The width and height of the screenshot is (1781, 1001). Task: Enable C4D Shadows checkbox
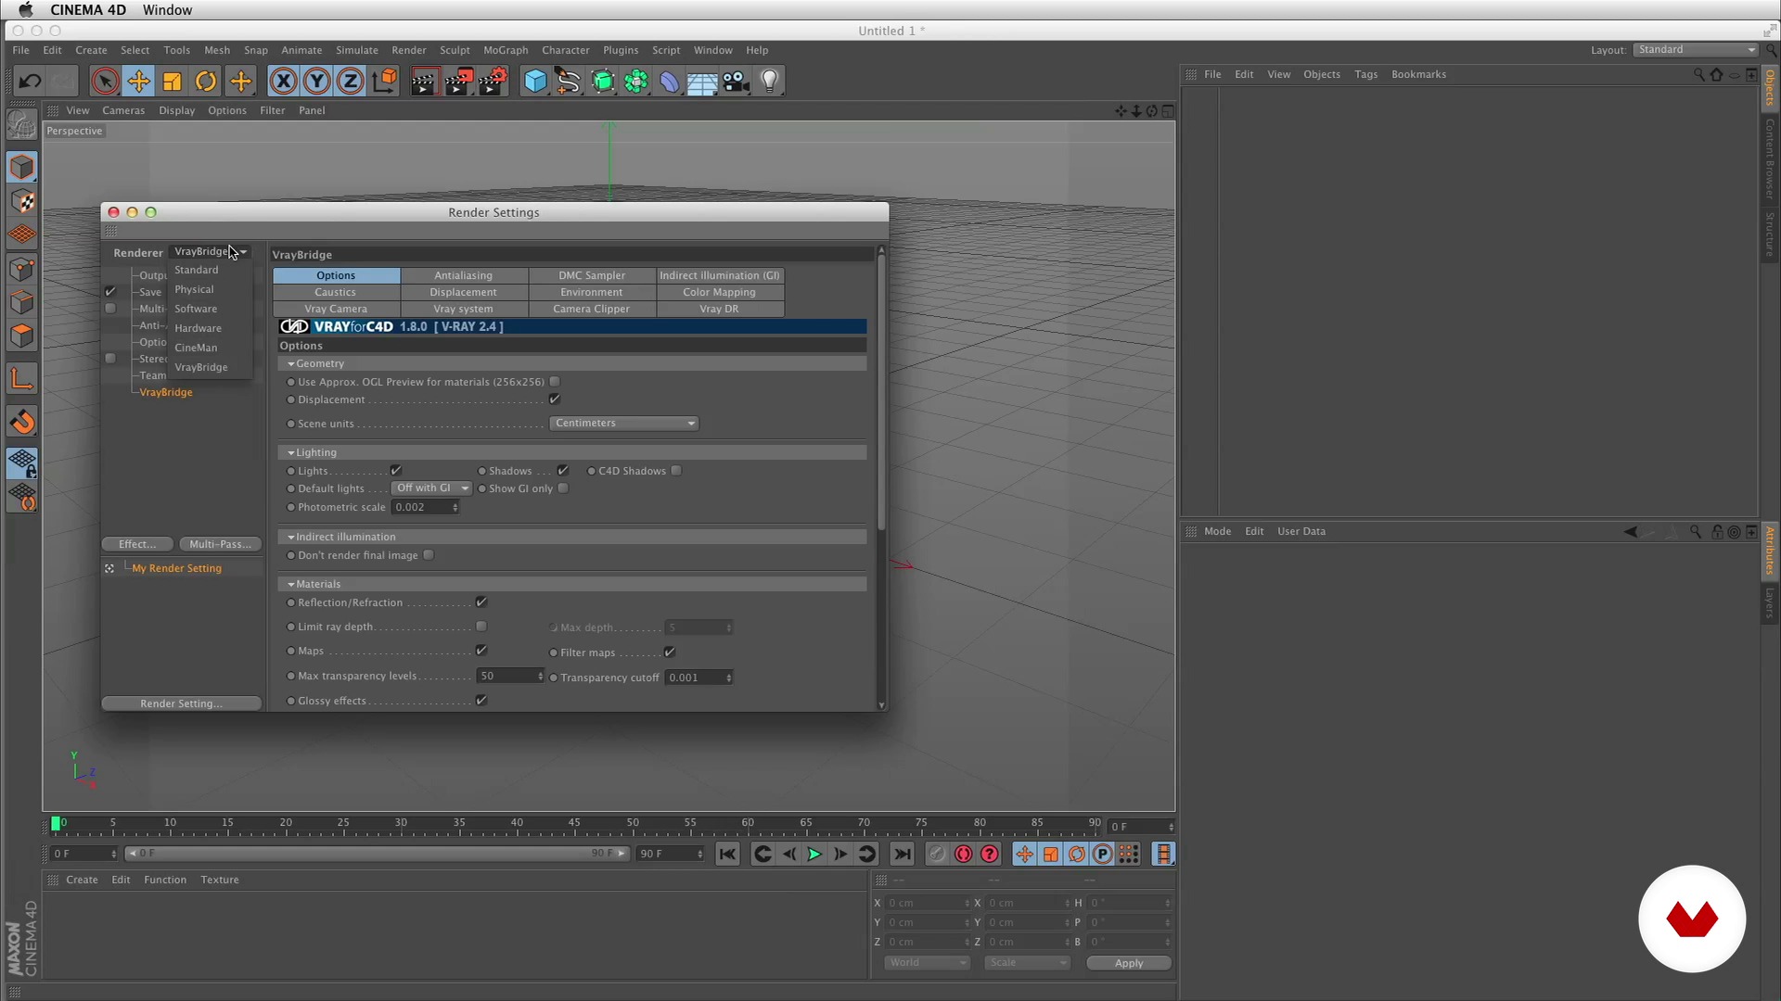[x=677, y=471]
